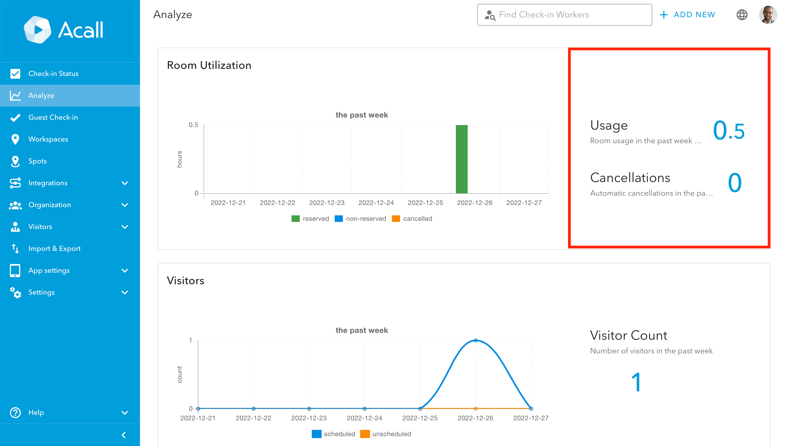788x446 pixels.
Task: Click the Find Check-in Workers search field
Action: 564,15
